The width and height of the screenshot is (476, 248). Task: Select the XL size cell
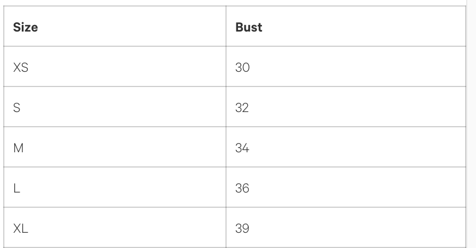point(21,228)
